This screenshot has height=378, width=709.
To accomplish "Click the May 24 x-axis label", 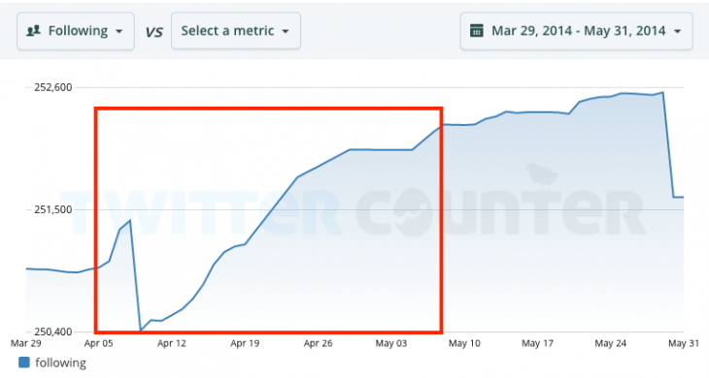I will (x=611, y=343).
